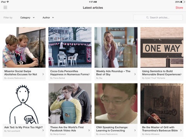Click the byline under Be the Master of Grill
186x139 pixels.
[x=151, y=134]
